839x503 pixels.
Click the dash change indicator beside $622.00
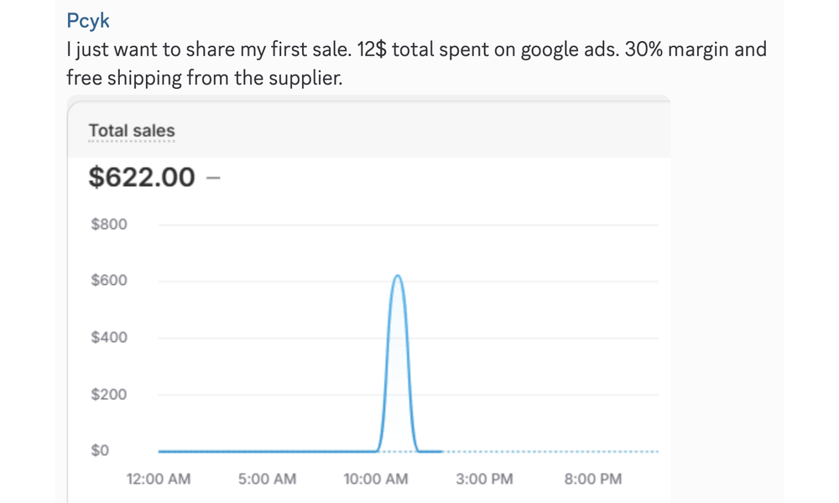click(212, 178)
